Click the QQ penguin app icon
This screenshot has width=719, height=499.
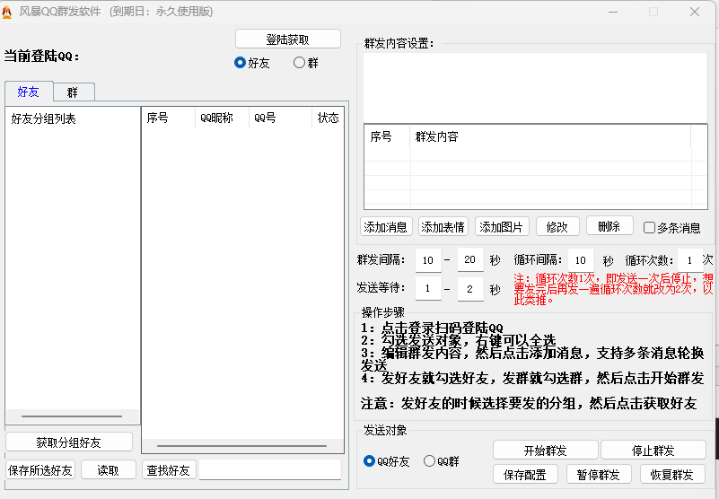point(8,12)
